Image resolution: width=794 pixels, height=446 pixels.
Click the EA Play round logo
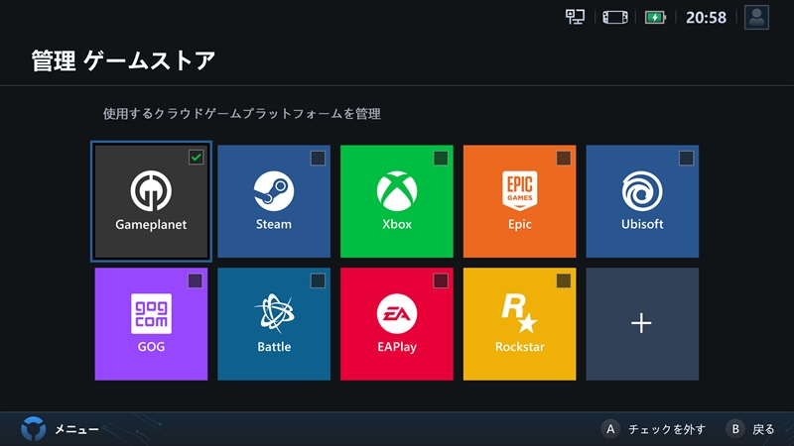396,313
